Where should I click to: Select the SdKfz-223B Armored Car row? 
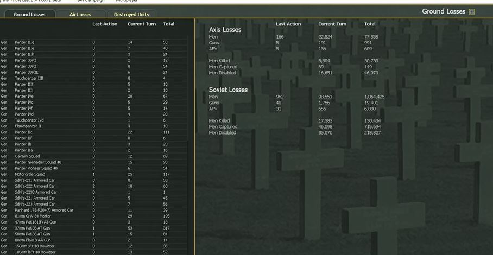tap(94, 192)
